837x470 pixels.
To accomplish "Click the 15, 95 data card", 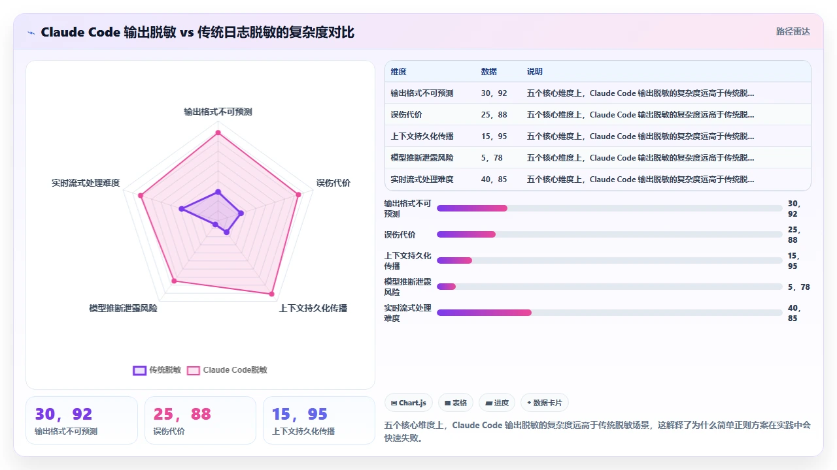I will pyautogui.click(x=319, y=420).
